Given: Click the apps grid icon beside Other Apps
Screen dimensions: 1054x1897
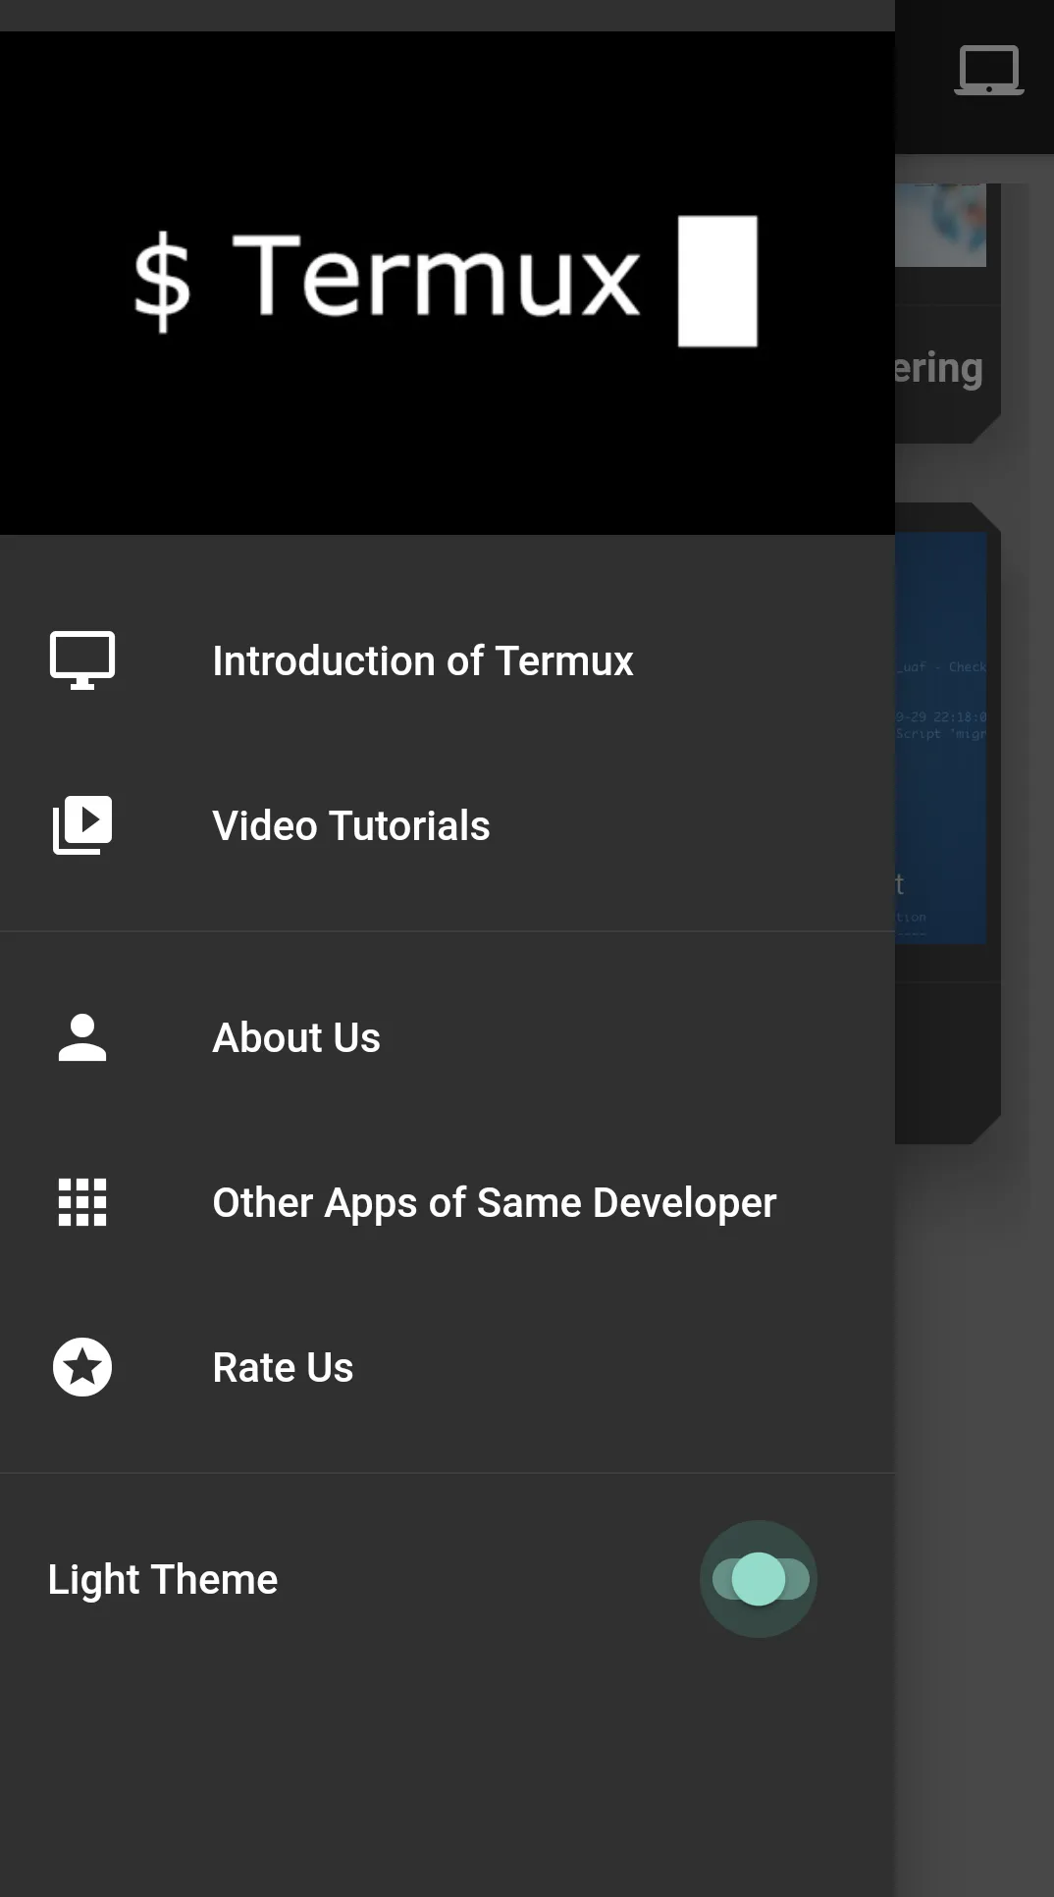Looking at the screenshot, I should pyautogui.click(x=82, y=1202).
